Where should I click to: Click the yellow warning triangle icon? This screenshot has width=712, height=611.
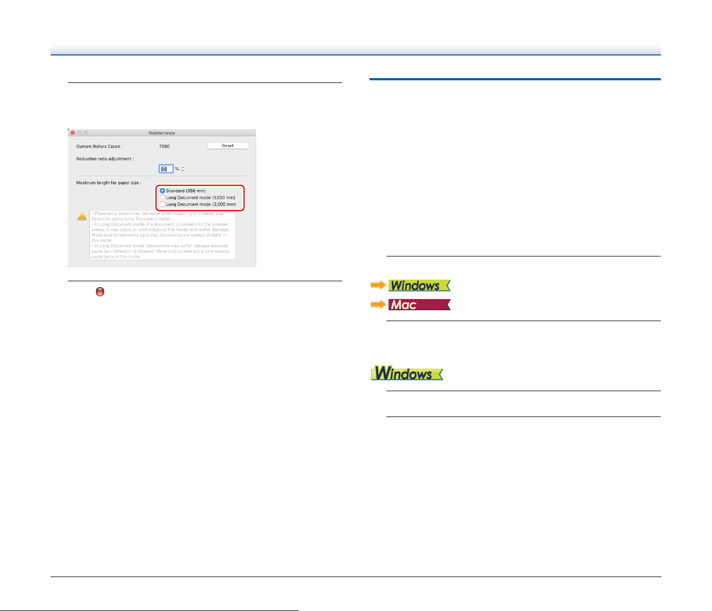pyautogui.click(x=82, y=216)
